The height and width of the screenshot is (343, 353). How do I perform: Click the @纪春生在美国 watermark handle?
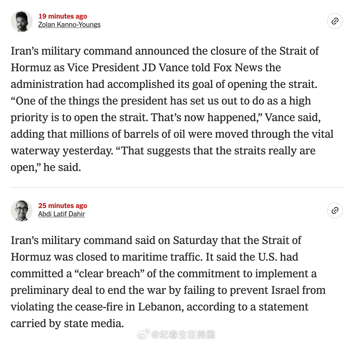point(183,334)
